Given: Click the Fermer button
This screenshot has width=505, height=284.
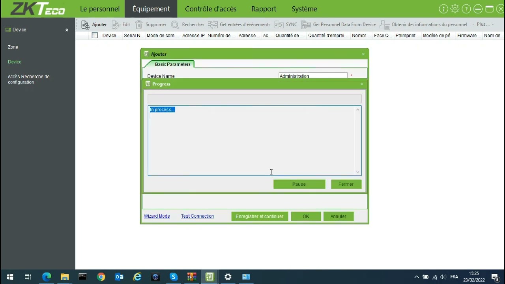Looking at the screenshot, I should (x=346, y=184).
